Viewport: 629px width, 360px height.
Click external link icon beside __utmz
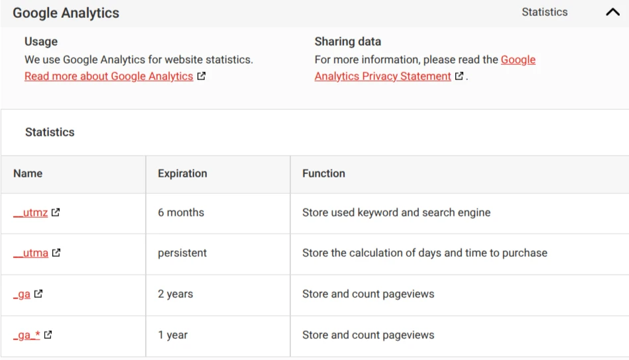coord(56,212)
